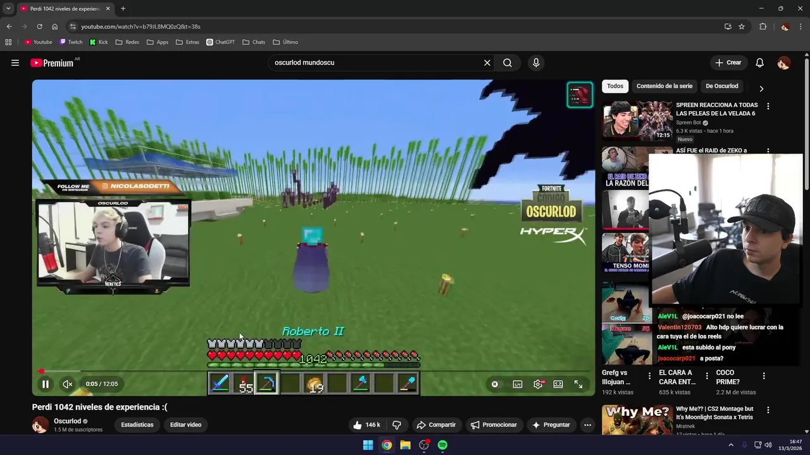The width and height of the screenshot is (810, 455).
Task: Select the De Oscurlod chip
Action: click(722, 86)
